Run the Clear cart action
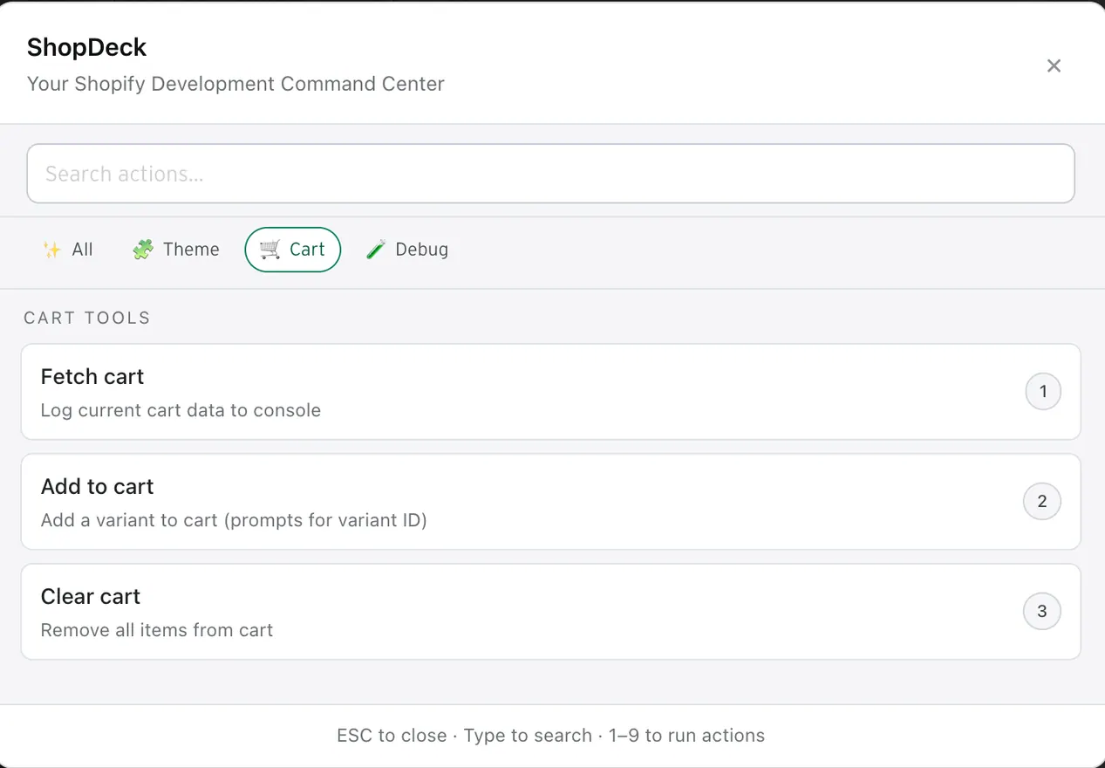The image size is (1105, 768). [x=550, y=612]
